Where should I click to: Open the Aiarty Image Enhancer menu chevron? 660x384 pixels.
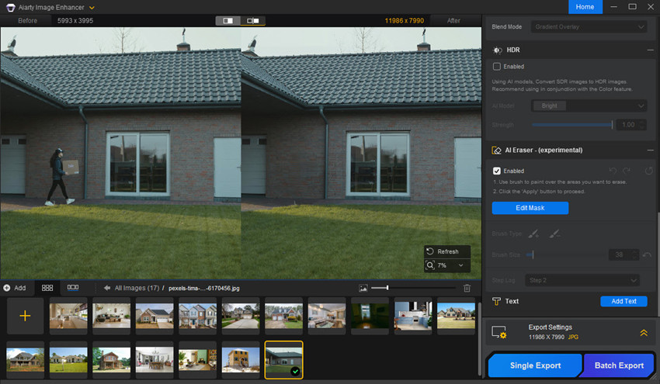(x=92, y=8)
